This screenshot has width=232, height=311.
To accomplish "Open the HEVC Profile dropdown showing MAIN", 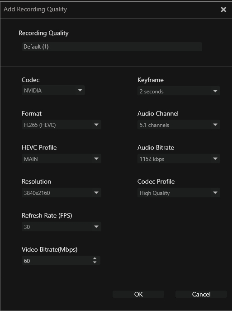I will tap(62, 159).
